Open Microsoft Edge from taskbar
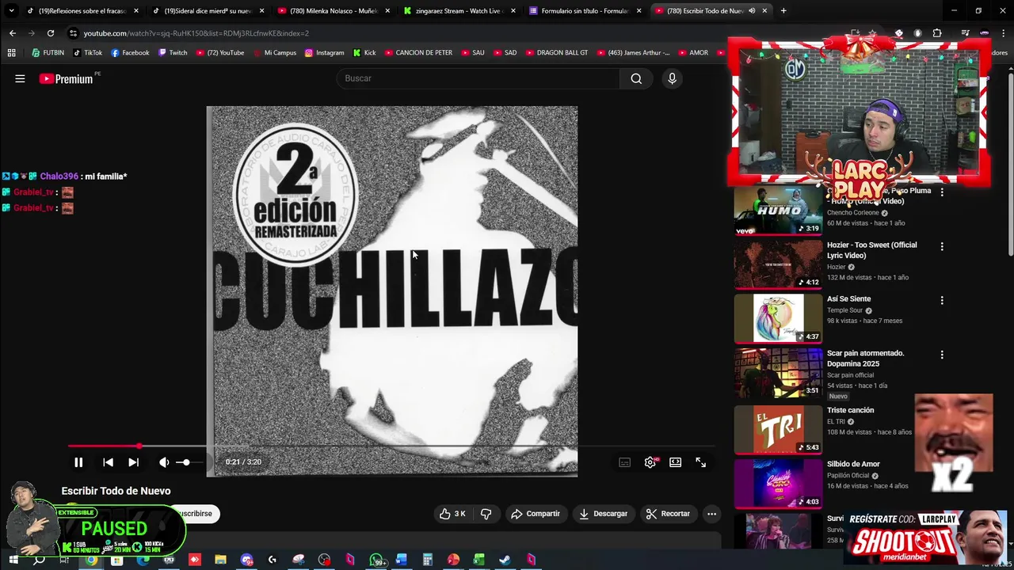The width and height of the screenshot is (1014, 570). click(143, 560)
